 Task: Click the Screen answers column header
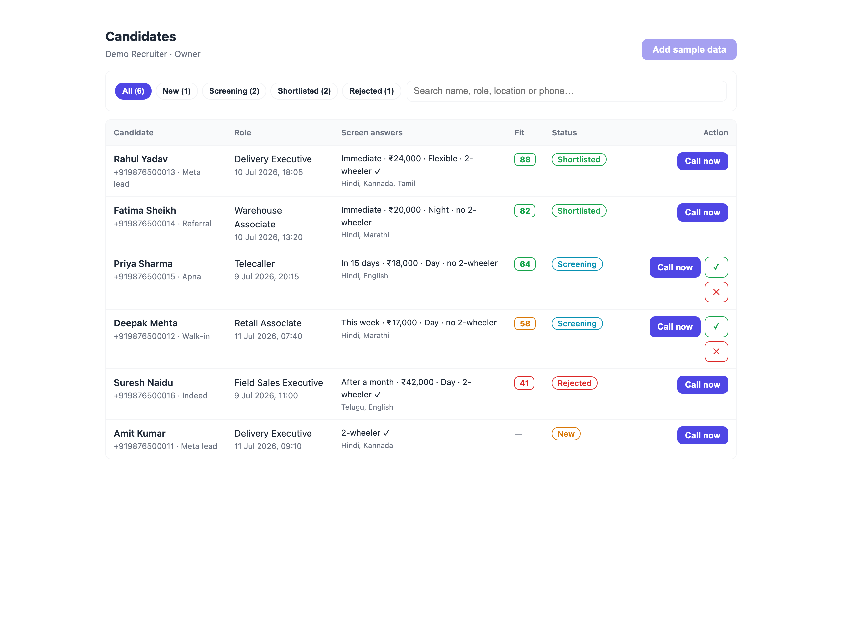(372, 132)
